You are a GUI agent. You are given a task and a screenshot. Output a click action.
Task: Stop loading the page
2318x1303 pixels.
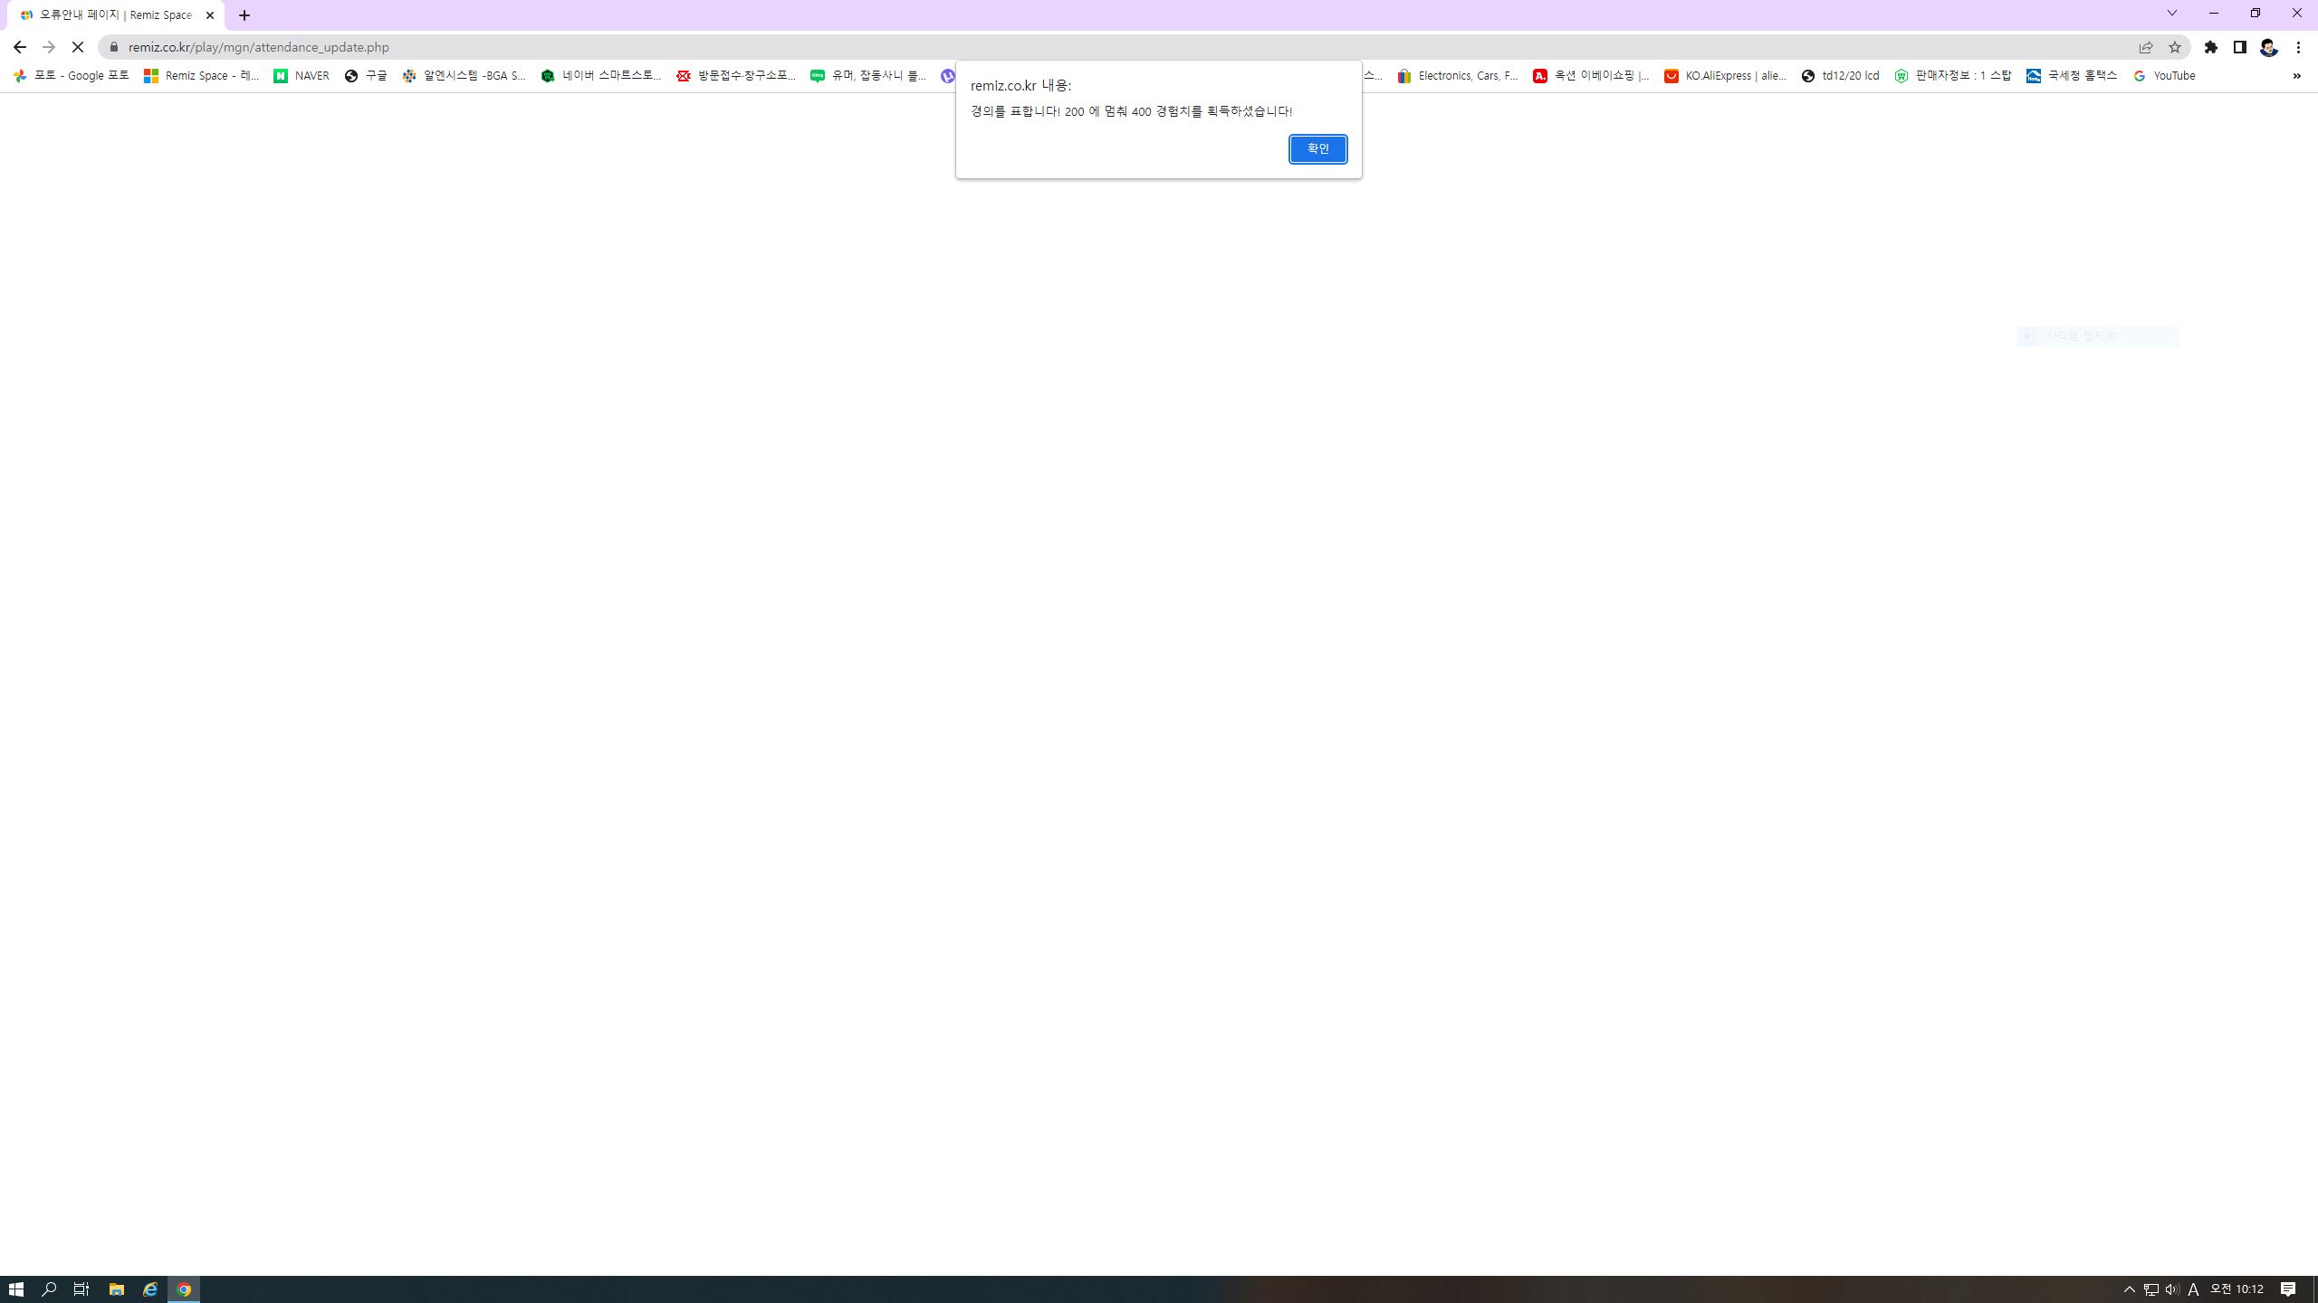coord(78,47)
